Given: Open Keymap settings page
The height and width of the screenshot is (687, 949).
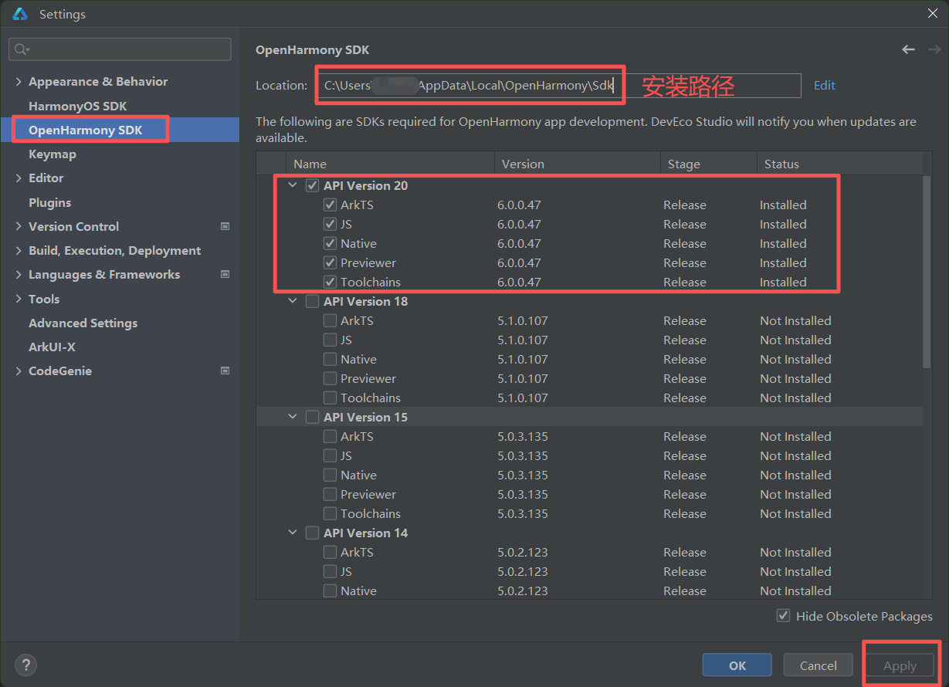Looking at the screenshot, I should tap(53, 154).
